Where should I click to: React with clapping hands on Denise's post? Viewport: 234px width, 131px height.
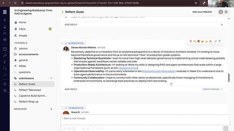tap(195, 41)
